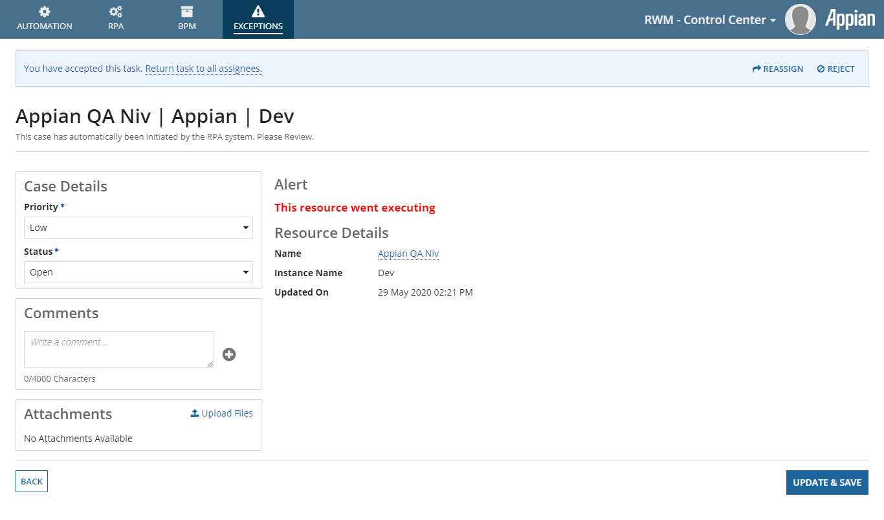Viewport: 884px width, 520px height.
Task: Reassign this task
Action: coord(778,69)
